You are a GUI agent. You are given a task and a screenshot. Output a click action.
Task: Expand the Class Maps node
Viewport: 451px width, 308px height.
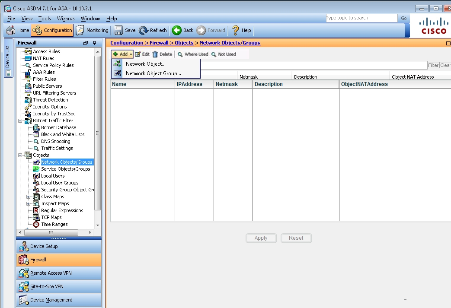pyautogui.click(x=28, y=197)
